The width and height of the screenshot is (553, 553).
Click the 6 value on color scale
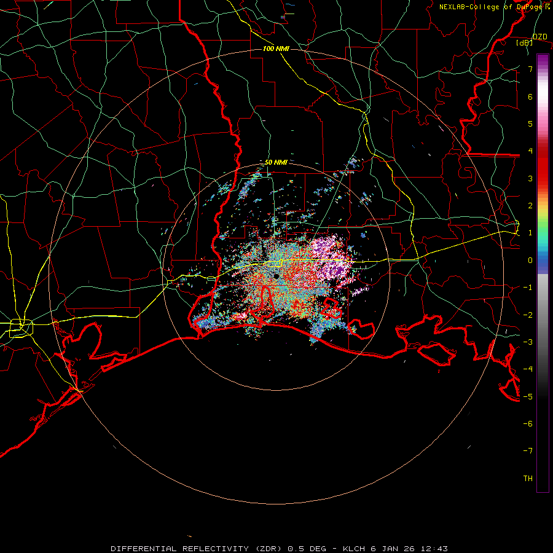point(530,96)
